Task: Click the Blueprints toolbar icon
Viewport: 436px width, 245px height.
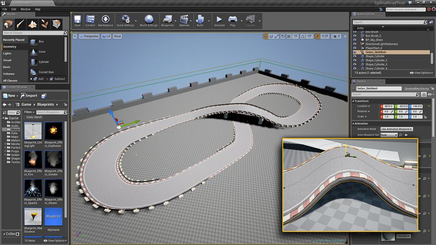Action: pos(168,21)
